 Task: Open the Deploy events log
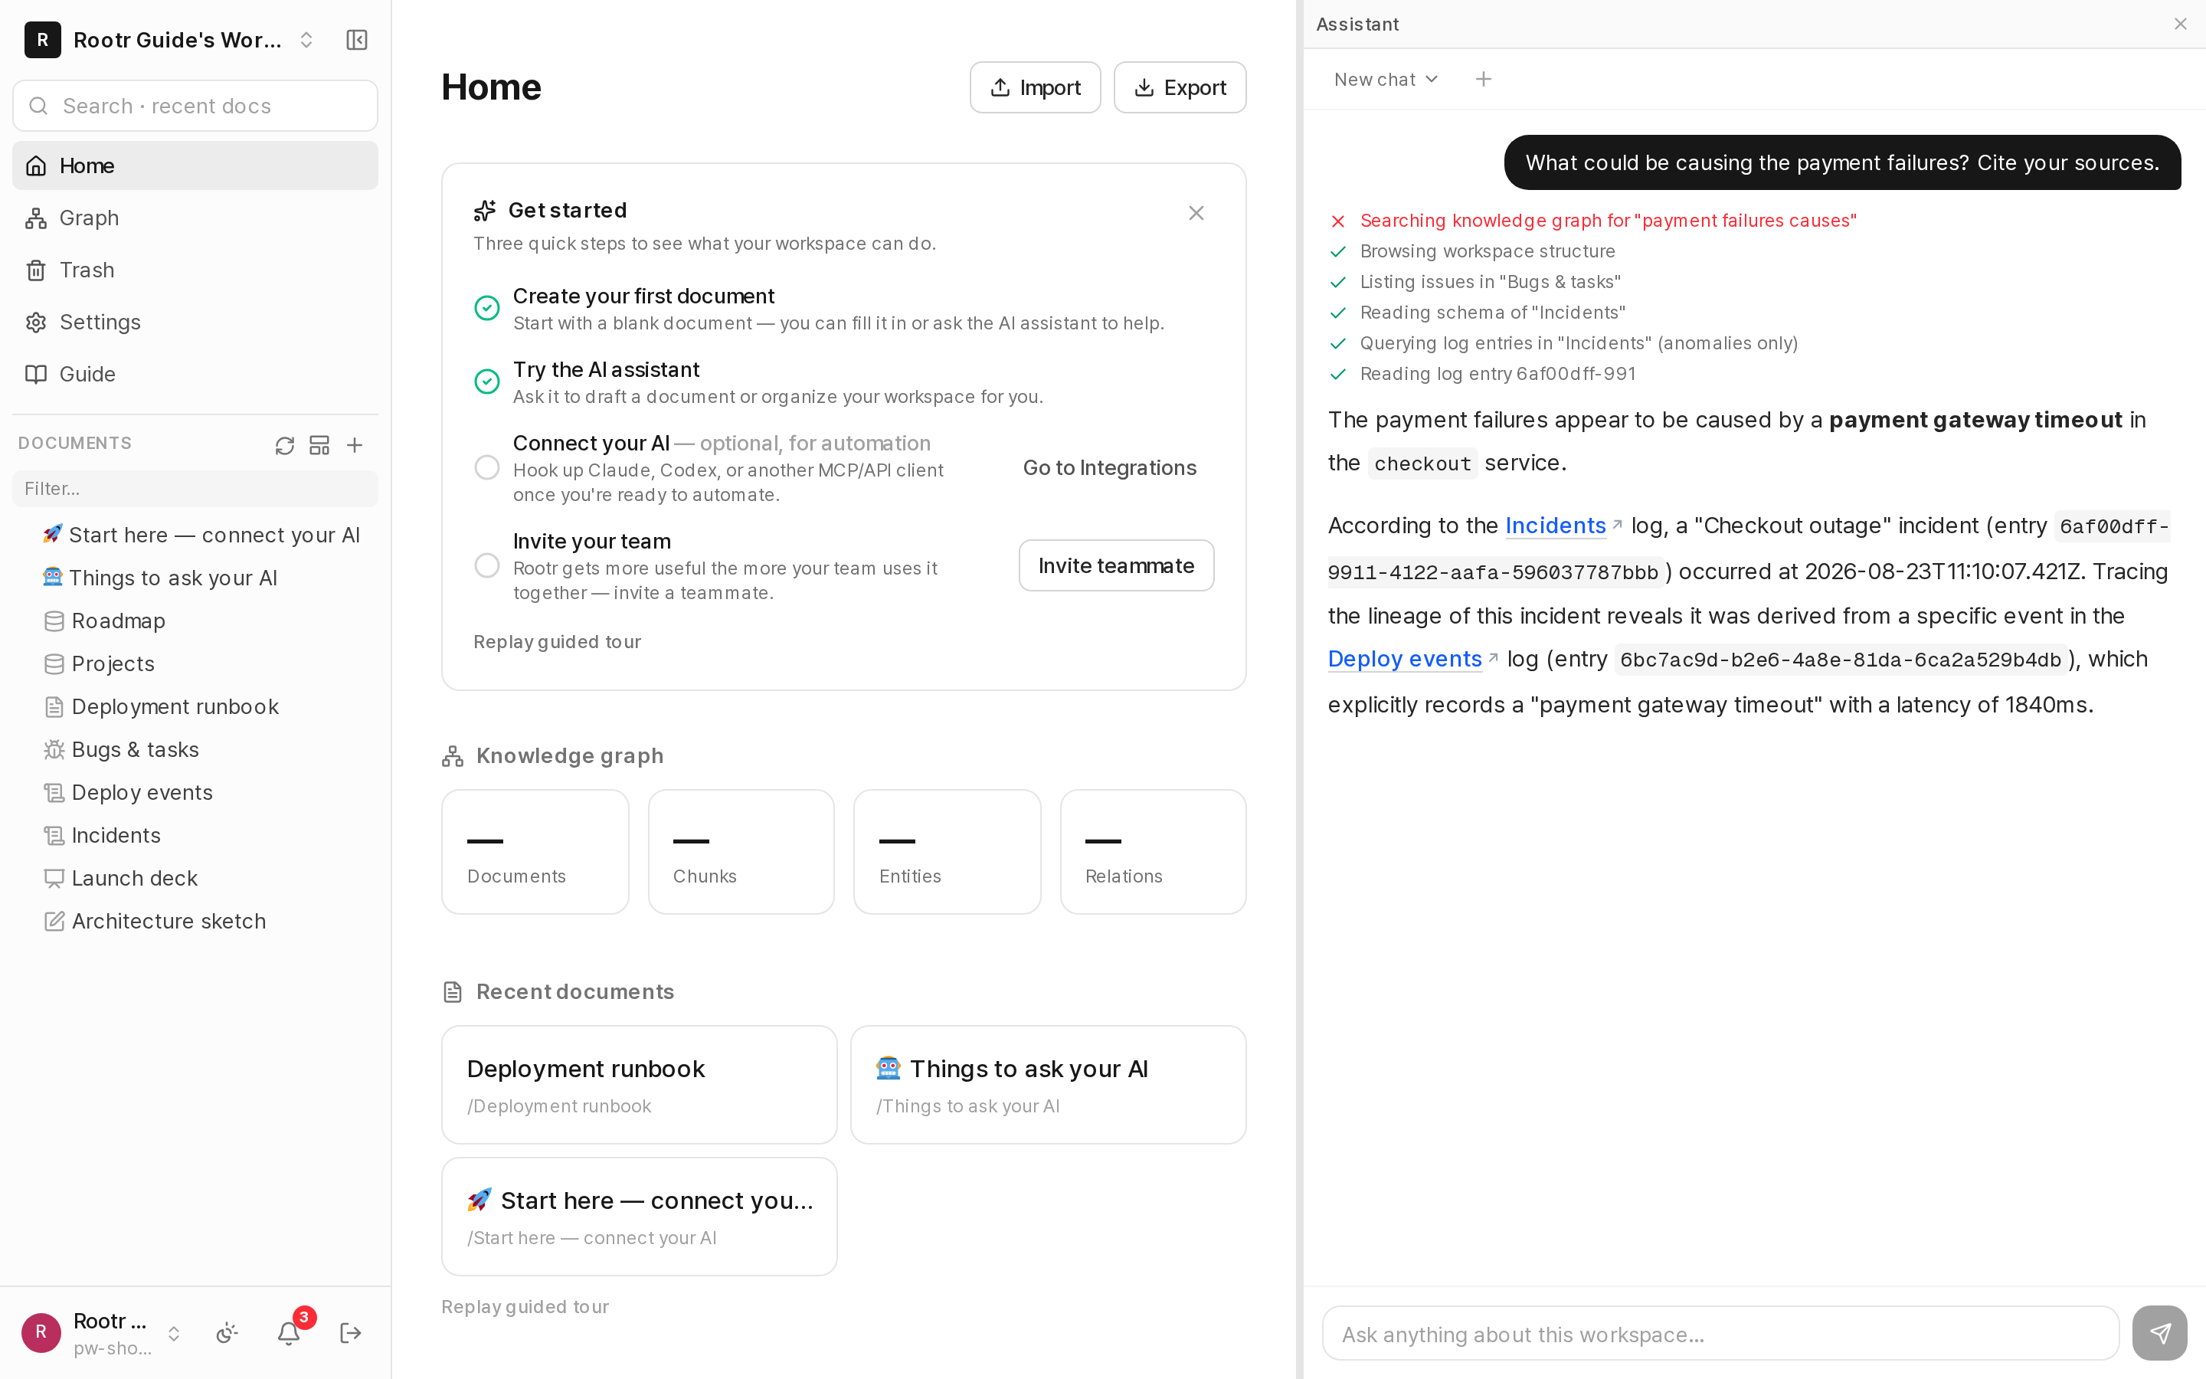(x=195, y=793)
